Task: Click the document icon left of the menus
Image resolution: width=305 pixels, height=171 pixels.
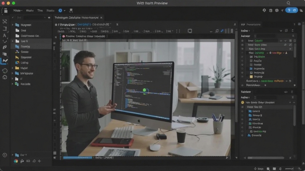Action: tap(6, 11)
